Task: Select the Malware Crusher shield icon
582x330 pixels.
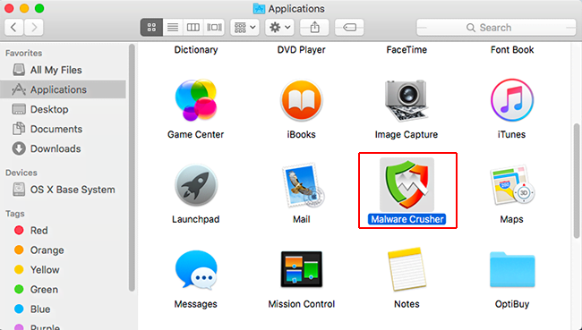Action: tap(407, 183)
